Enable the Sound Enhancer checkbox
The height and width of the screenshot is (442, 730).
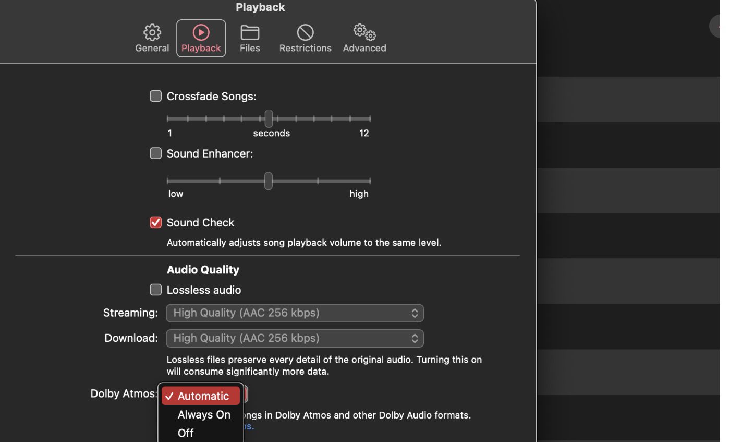155,153
